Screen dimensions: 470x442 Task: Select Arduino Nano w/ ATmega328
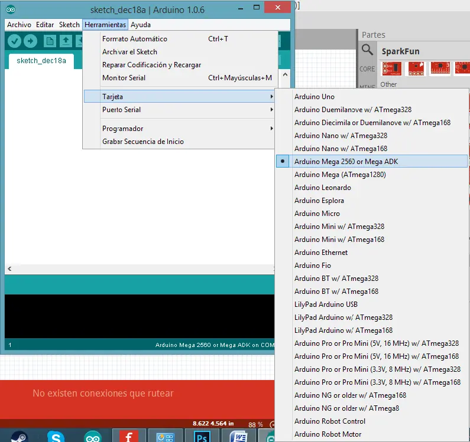click(372, 136)
